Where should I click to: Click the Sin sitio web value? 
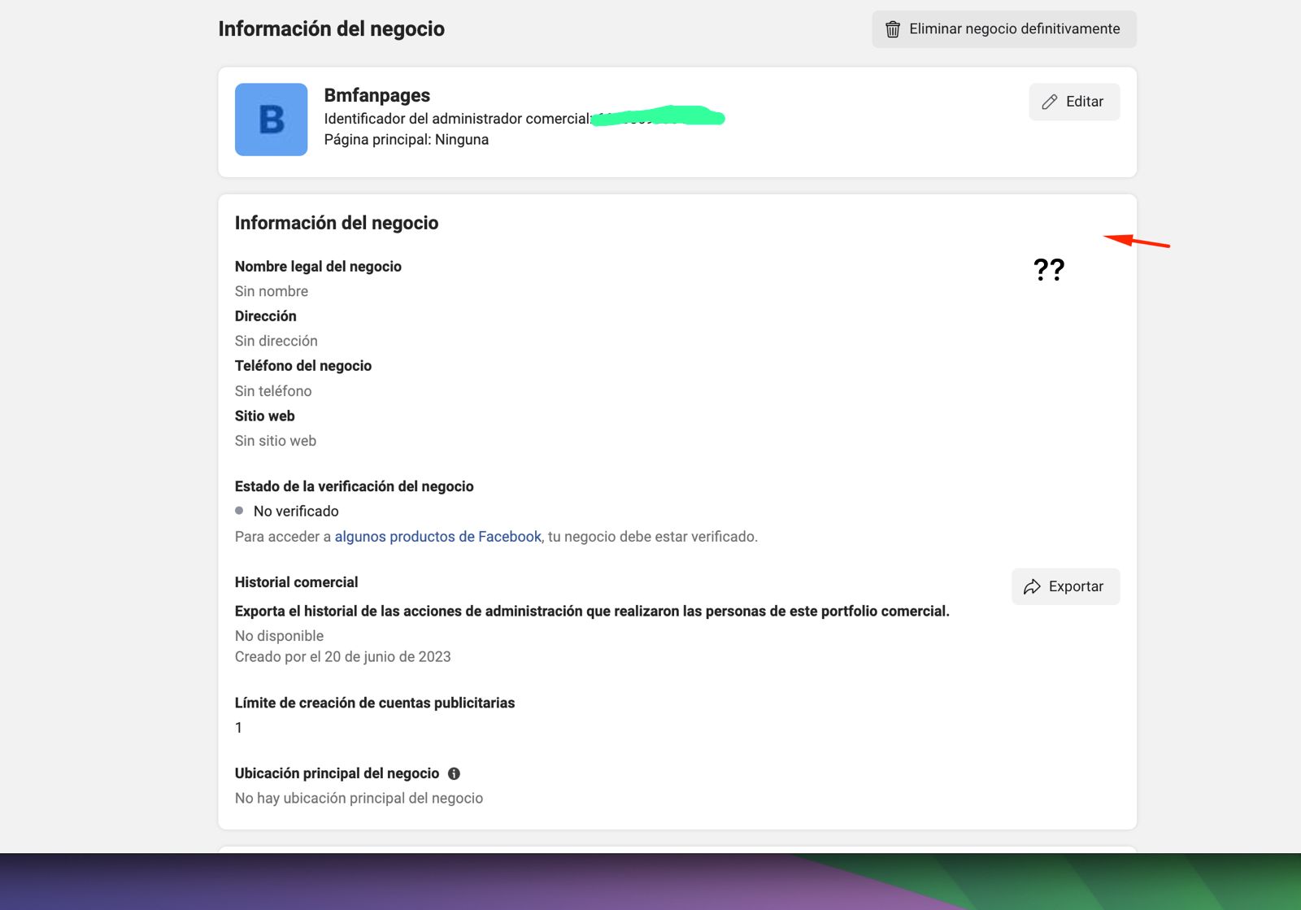[275, 441]
